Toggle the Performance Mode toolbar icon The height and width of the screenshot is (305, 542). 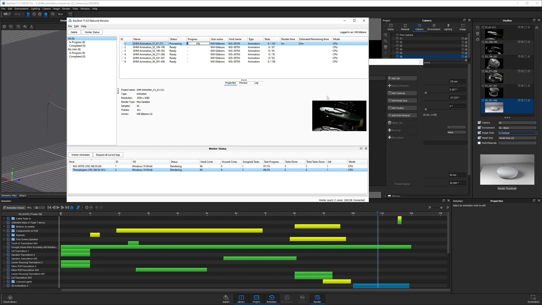pos(34,14)
